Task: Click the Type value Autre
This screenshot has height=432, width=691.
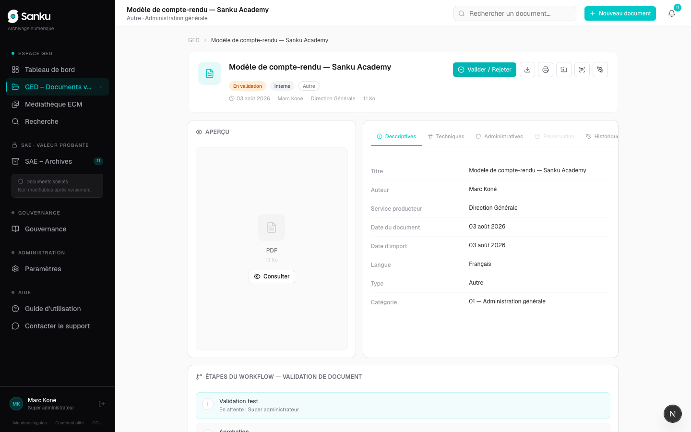Action: (x=476, y=283)
